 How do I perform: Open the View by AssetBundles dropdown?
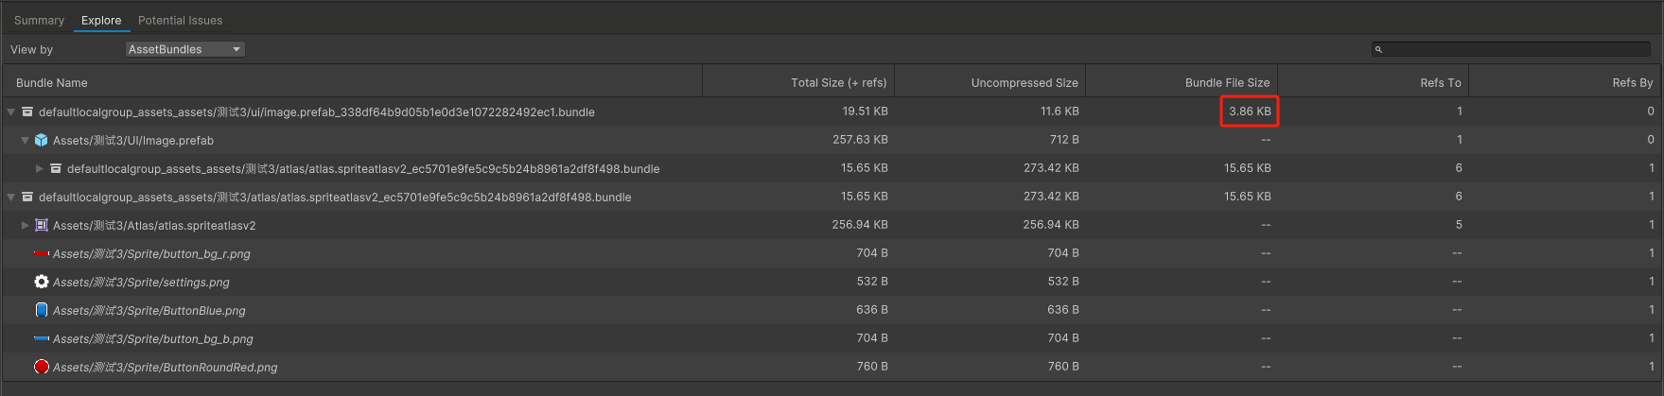(x=185, y=49)
